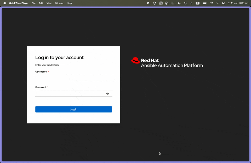The height and width of the screenshot is (163, 251).
Task: Click the blue Log in button
Action: point(73,109)
